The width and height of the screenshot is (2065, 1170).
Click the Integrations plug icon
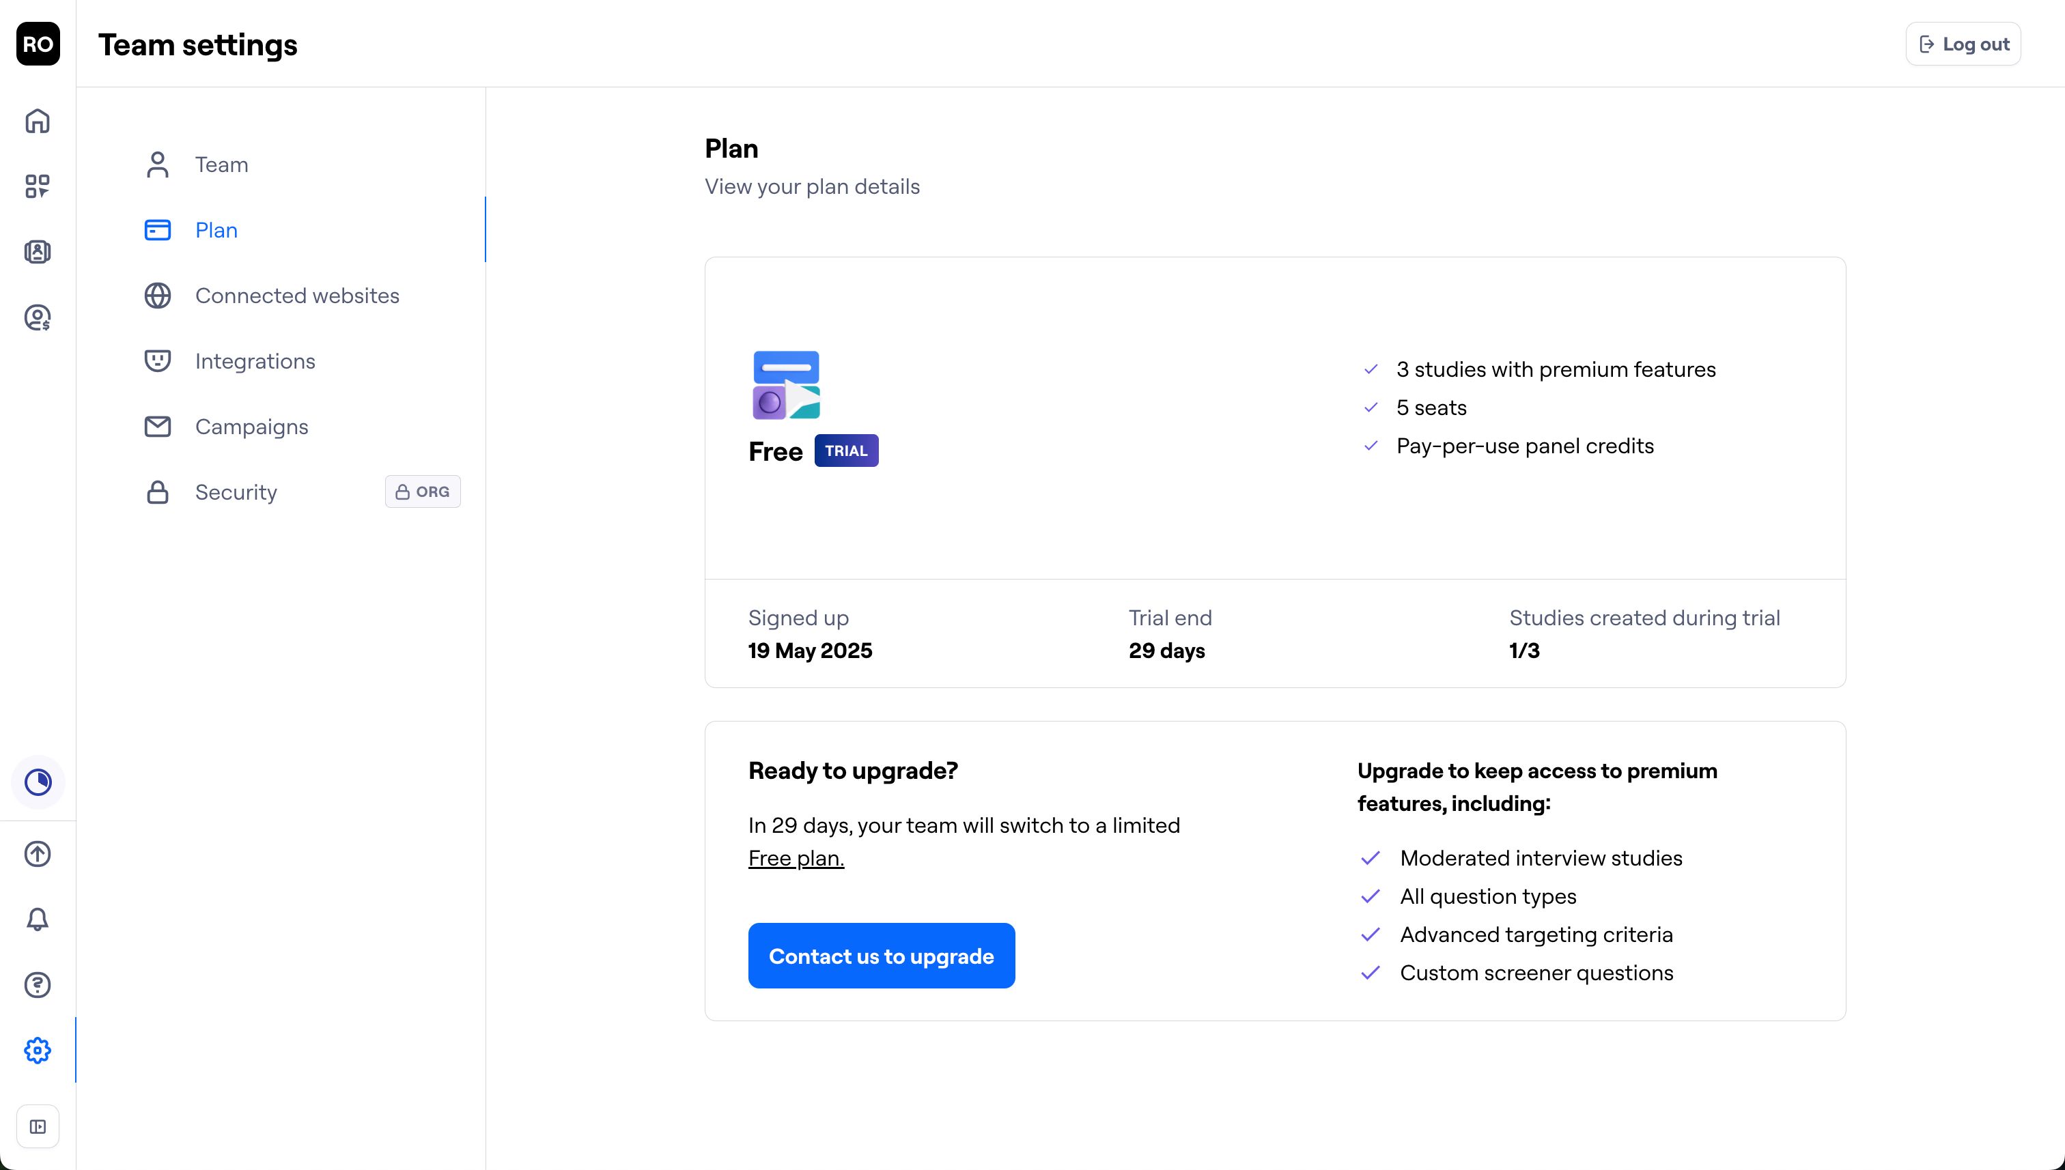(158, 361)
